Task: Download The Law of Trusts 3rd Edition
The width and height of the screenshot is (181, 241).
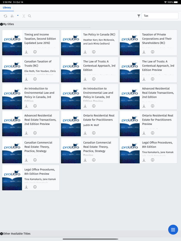Action: pyautogui.click(x=85, y=79)
